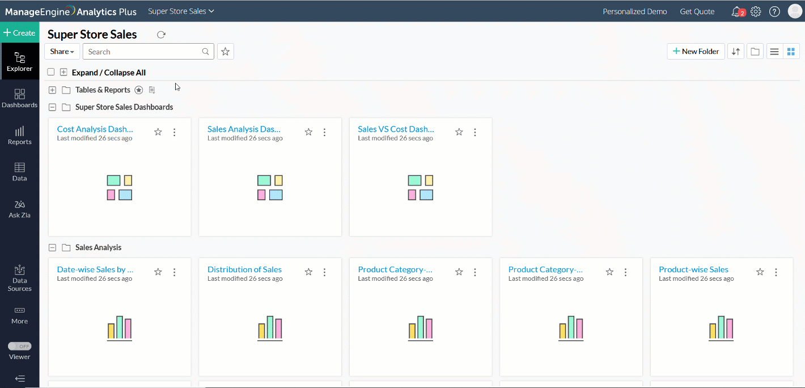Click the New Folder button
The width and height of the screenshot is (805, 388).
tap(696, 52)
